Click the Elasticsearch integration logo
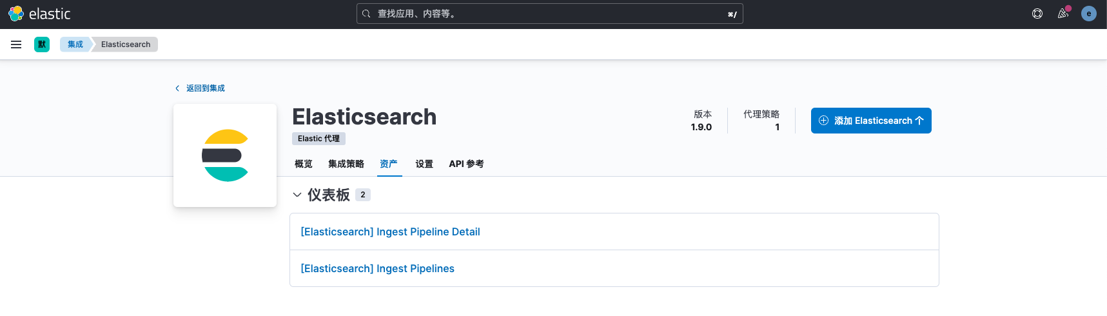The height and width of the screenshot is (316, 1107). point(225,155)
